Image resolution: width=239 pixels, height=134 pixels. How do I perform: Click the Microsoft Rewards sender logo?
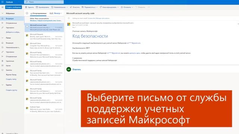[x=27, y=35]
